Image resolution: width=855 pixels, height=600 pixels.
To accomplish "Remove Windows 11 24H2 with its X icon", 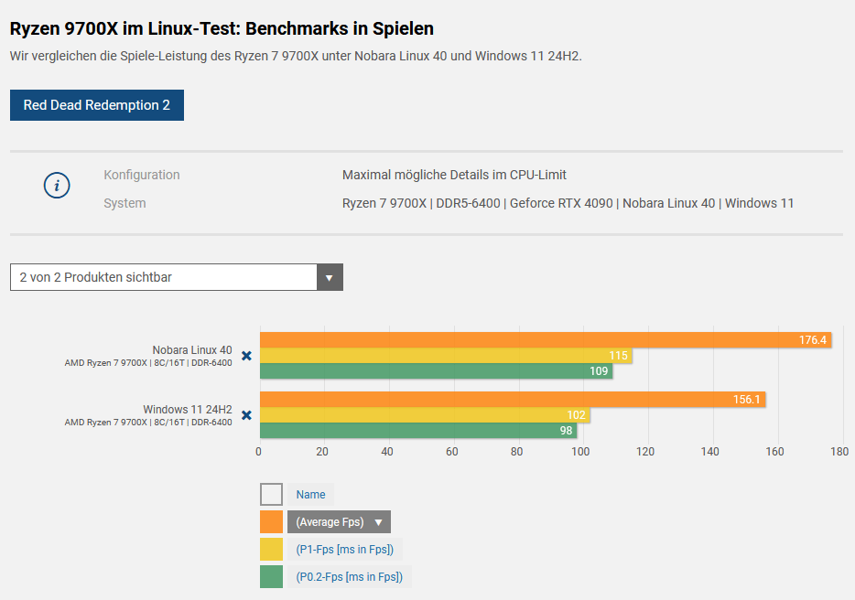I will pyautogui.click(x=246, y=415).
